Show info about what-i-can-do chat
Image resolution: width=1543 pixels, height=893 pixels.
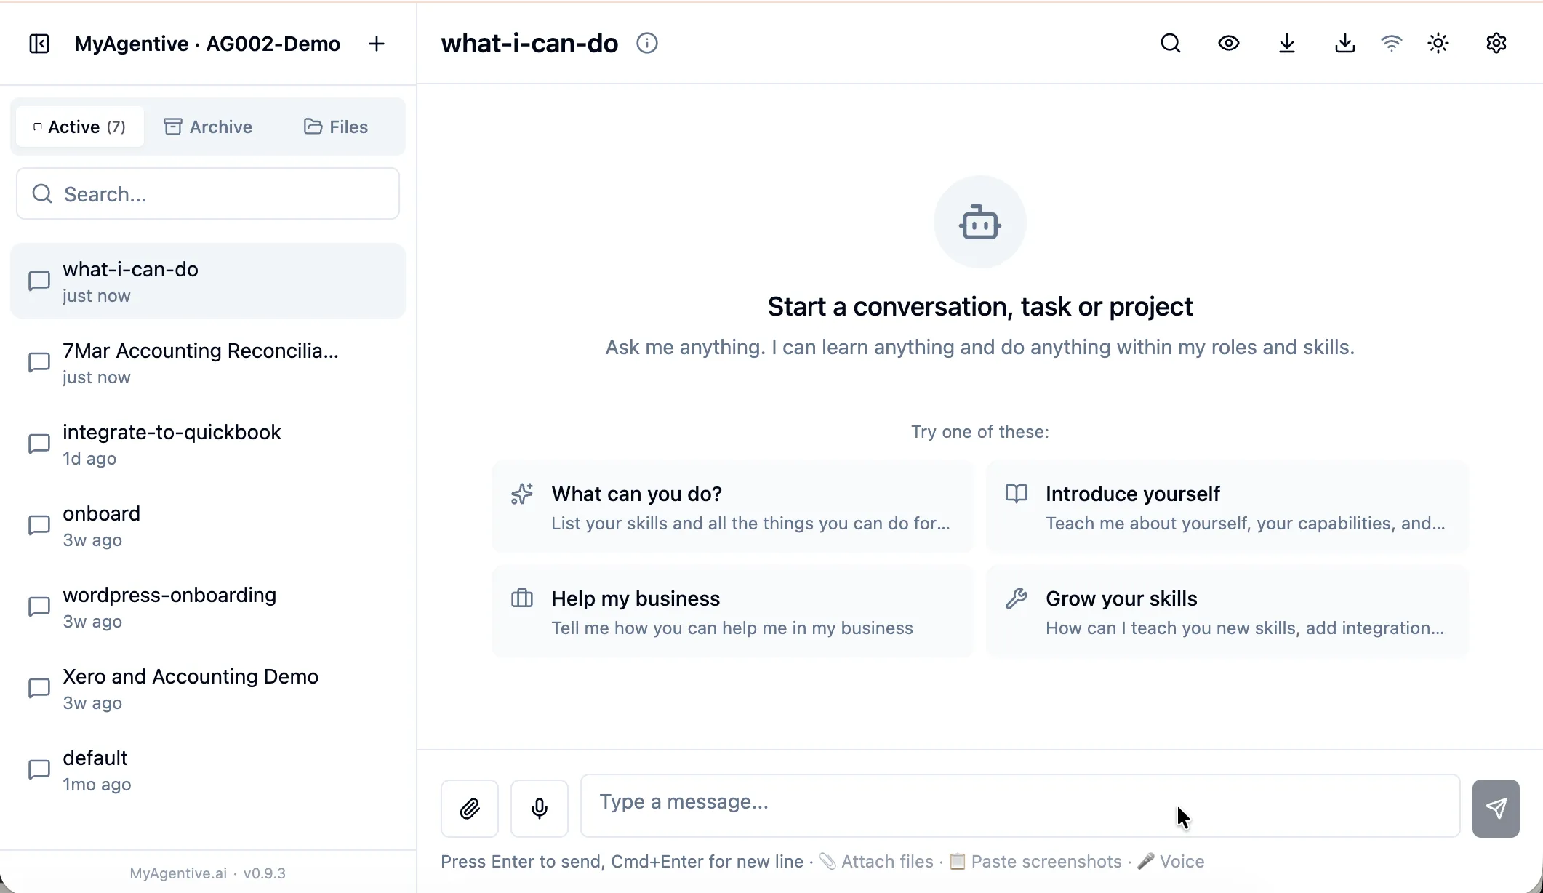point(647,43)
